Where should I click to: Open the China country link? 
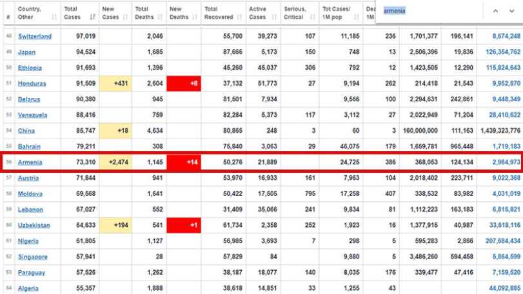[26, 131]
